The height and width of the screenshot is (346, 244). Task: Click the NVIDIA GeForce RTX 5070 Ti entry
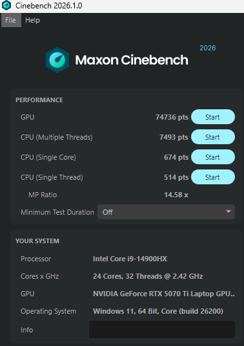click(x=164, y=294)
